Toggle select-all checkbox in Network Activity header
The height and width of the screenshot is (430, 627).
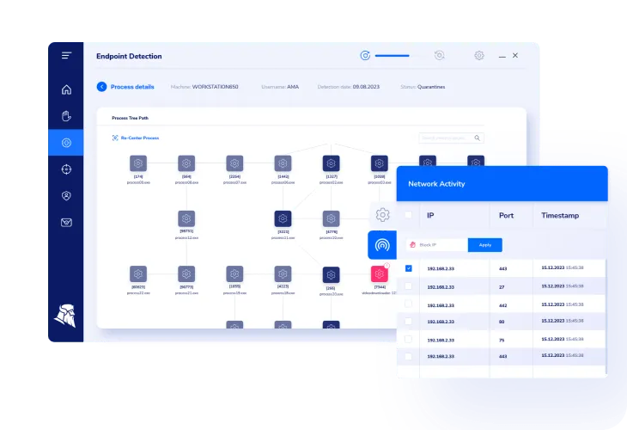pyautogui.click(x=408, y=215)
